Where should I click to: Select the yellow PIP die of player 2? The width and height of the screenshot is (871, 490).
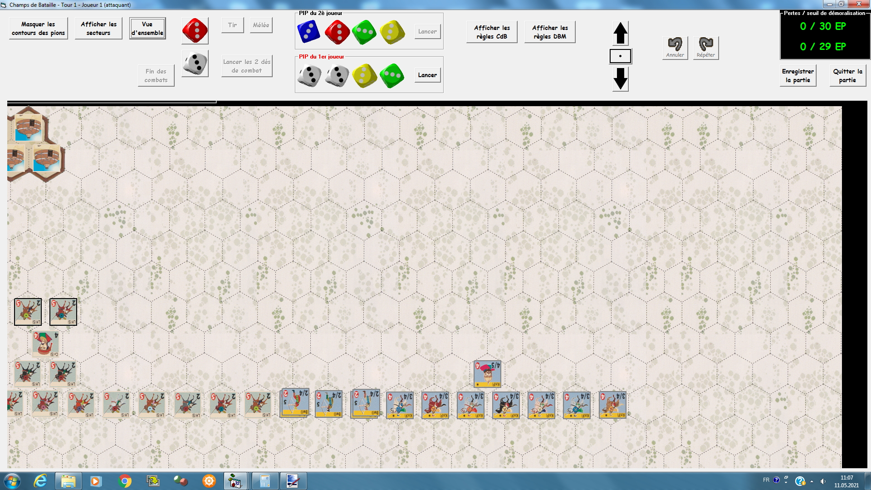392,32
